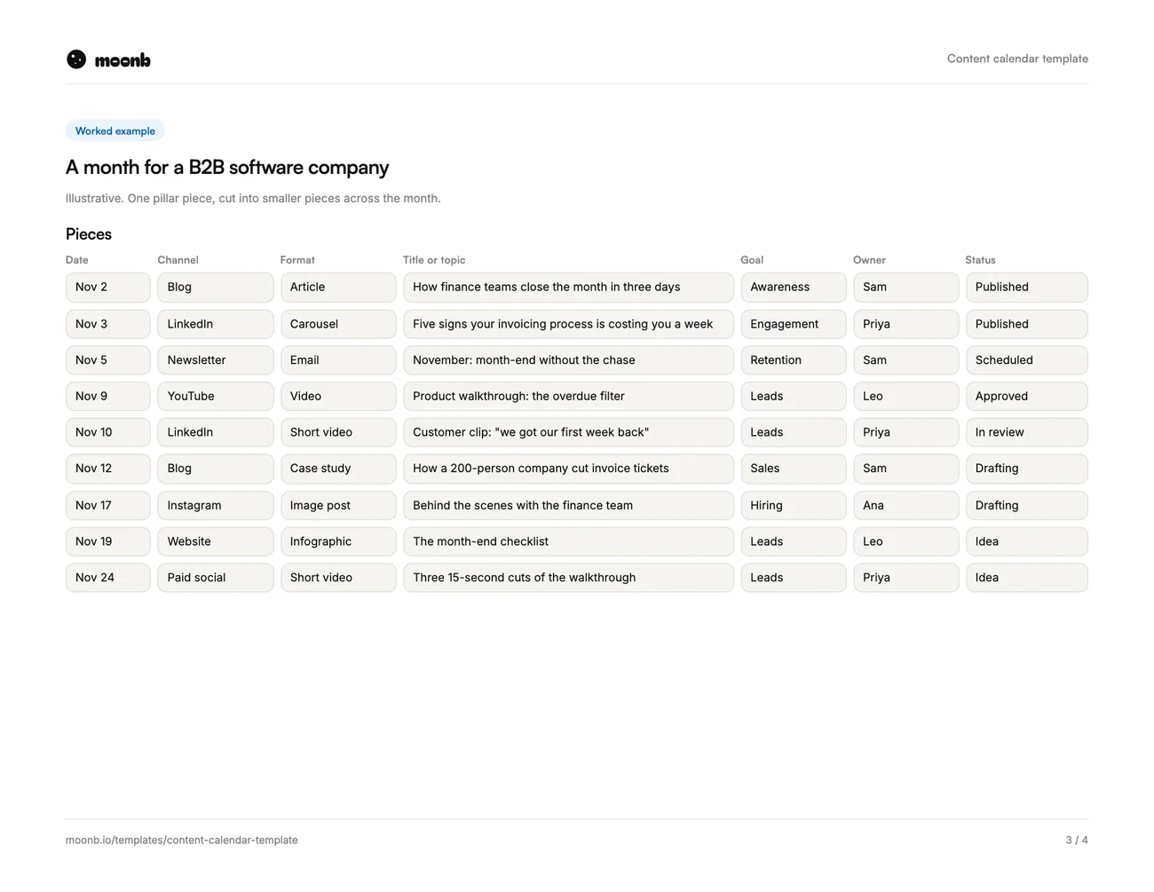Screen dimensions: 1154x892
Task: Click the Email format cell
Action: [338, 360]
